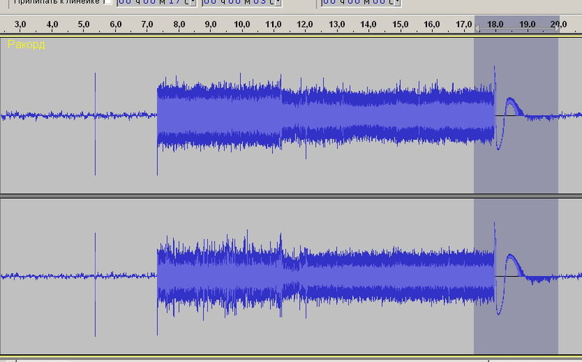Screen dimensions: 582x362
Task: Click the 4,0 mark on the timeline ruler
Action: (x=52, y=25)
